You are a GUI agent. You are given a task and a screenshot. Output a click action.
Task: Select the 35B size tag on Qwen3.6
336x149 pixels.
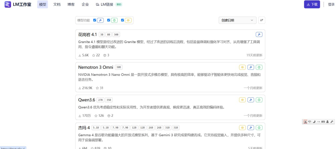(x=109, y=100)
